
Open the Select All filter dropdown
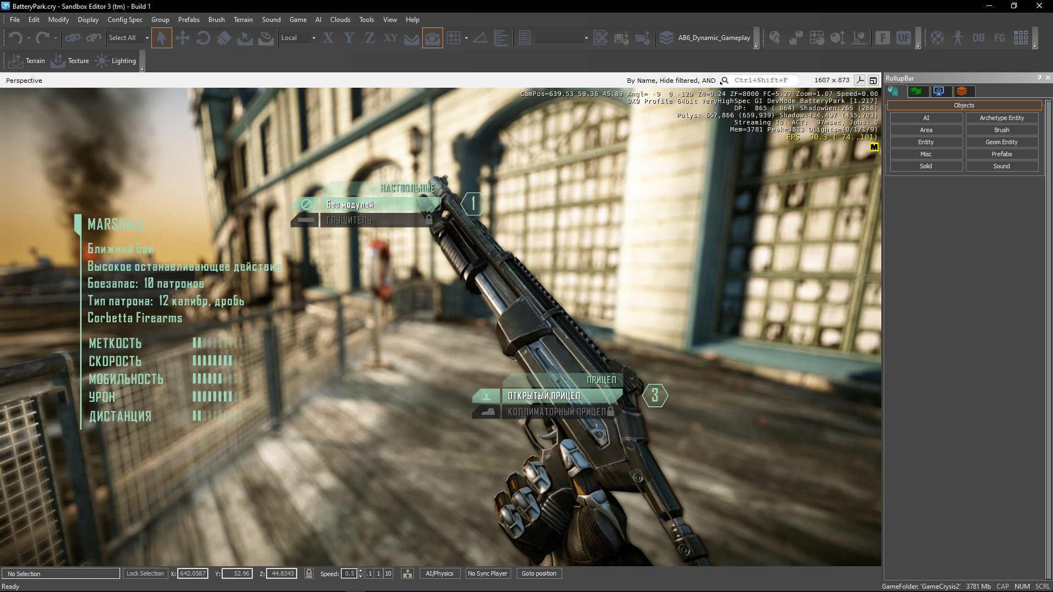(x=147, y=38)
